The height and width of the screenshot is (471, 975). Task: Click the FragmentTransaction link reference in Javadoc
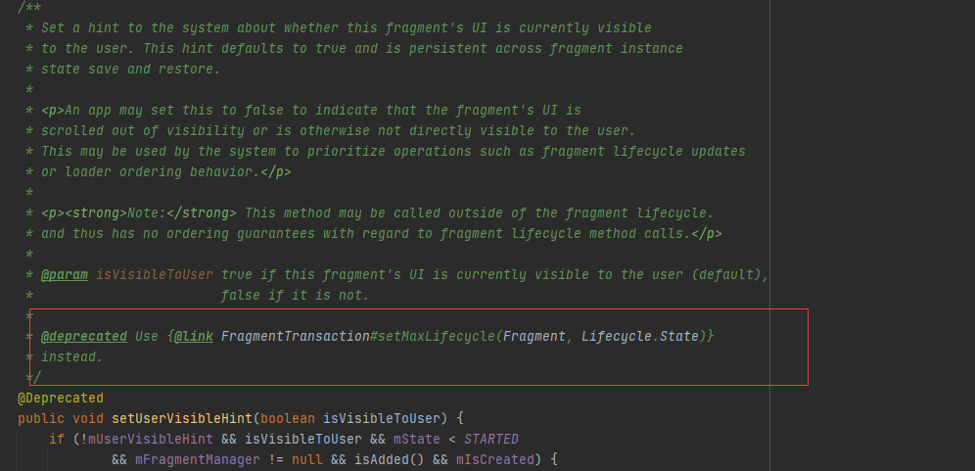(295, 337)
